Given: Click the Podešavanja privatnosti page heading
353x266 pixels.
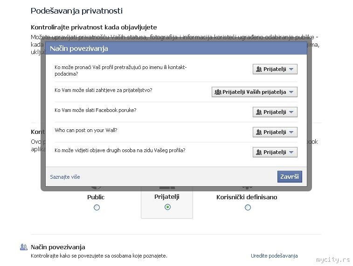Looking at the screenshot, I should (x=76, y=10).
